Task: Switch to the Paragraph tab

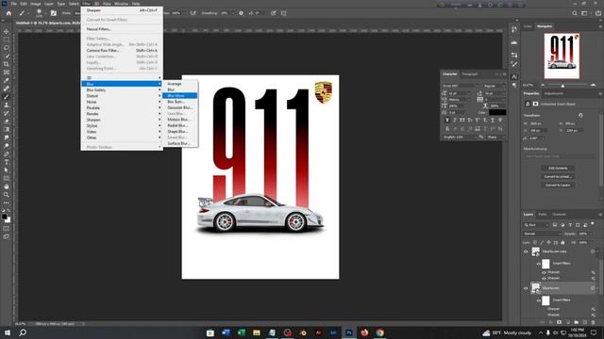Action: [x=470, y=73]
